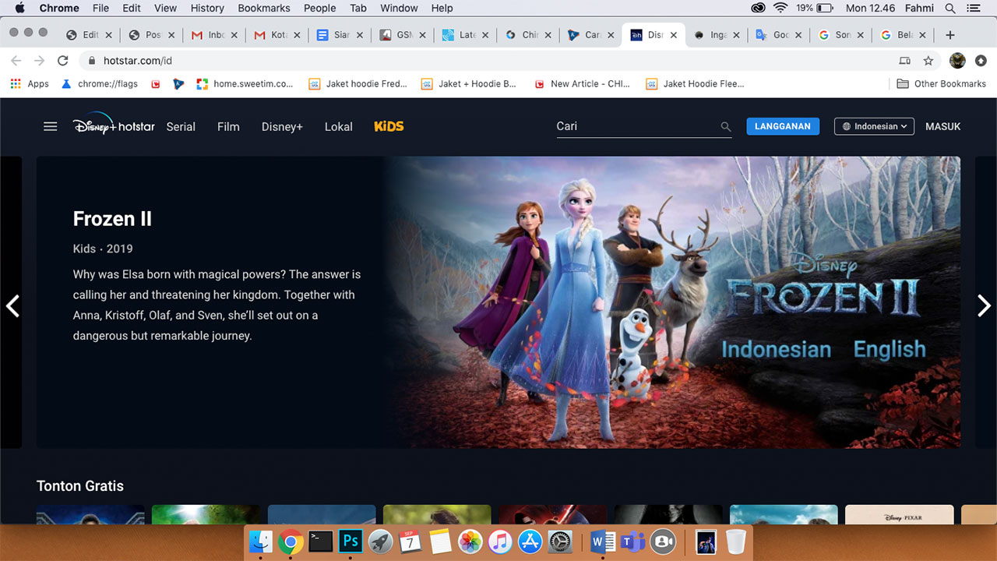Open Trash from the dock
This screenshot has height=561, width=997.
click(x=735, y=541)
